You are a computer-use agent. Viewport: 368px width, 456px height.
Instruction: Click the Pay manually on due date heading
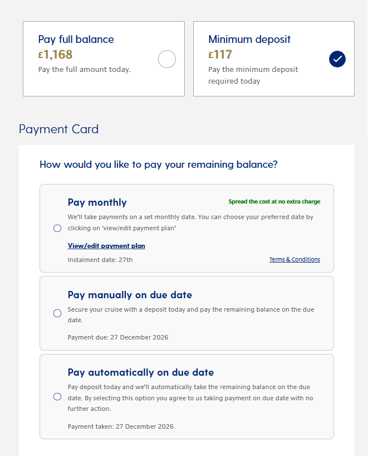(130, 295)
